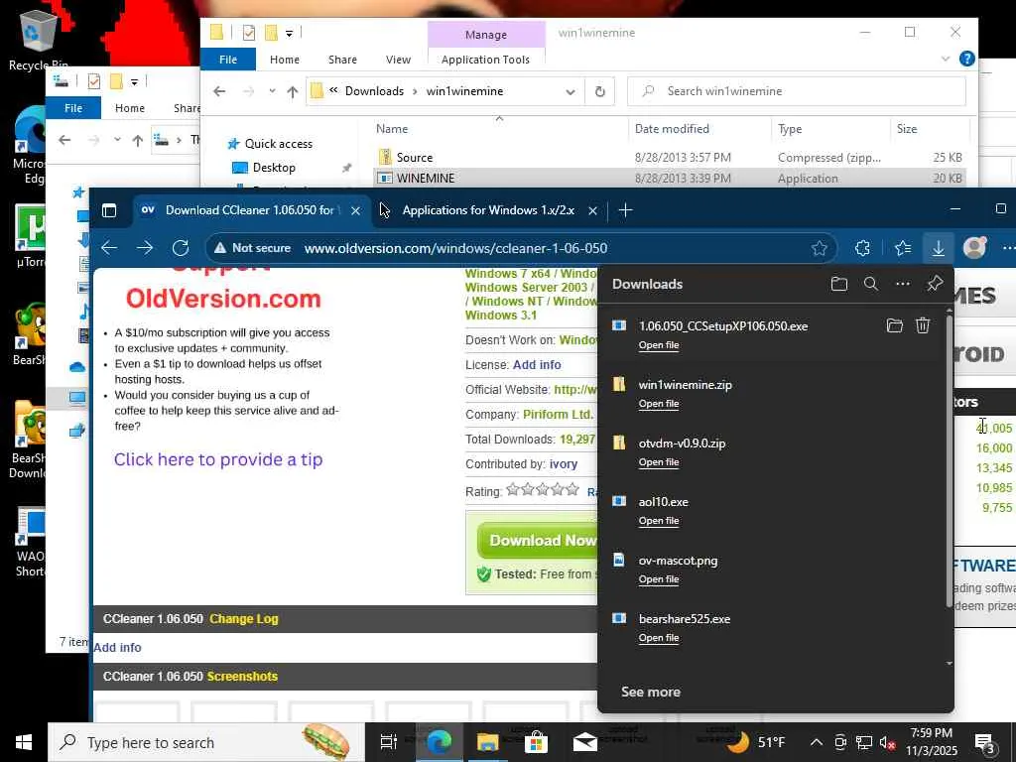This screenshot has height=762, width=1016.
Task: Open Application Tools ribbon tab
Action: point(485,59)
